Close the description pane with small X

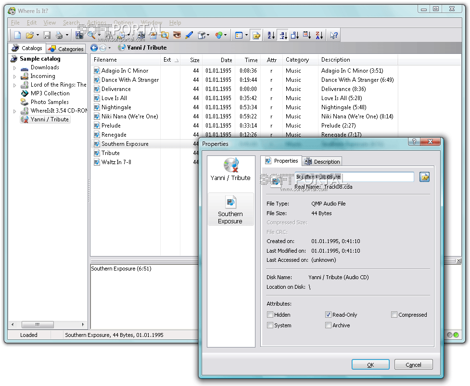[458, 261]
